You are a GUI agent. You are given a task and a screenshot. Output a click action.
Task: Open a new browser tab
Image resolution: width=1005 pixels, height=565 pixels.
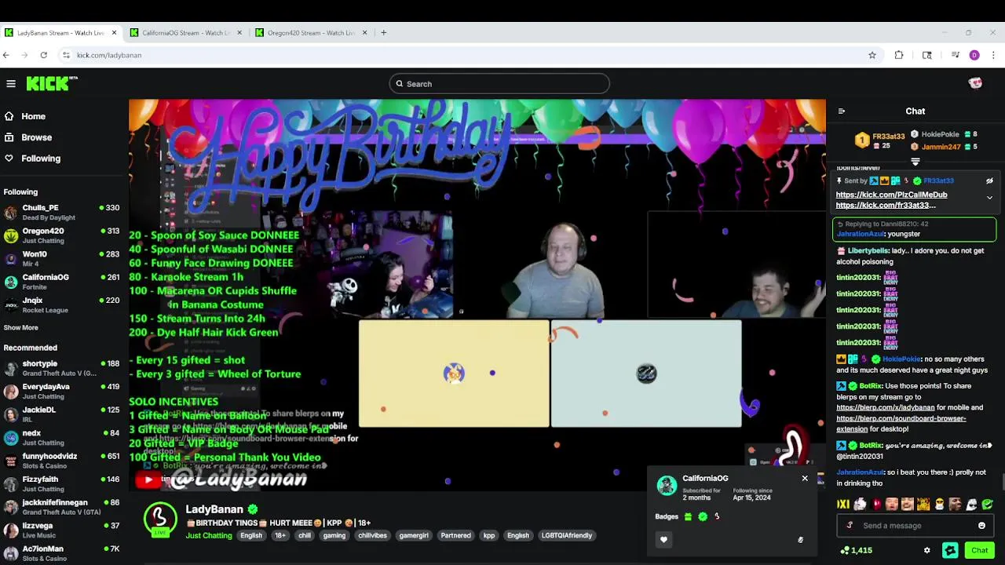coord(384,33)
